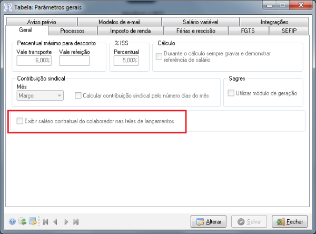Click the help question mark icon
Screen dimensions: 316x234
(12, 222)
